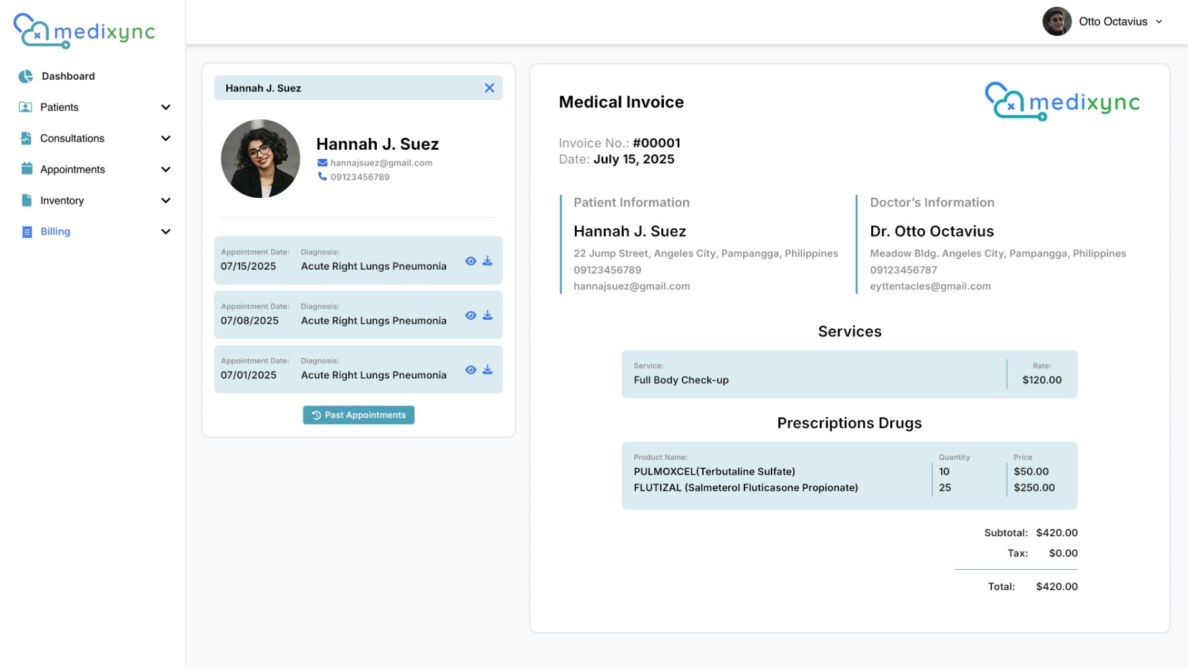Viewport: 1188px width, 668px height.
Task: Click the Inventory document icon
Action: pyautogui.click(x=26, y=200)
